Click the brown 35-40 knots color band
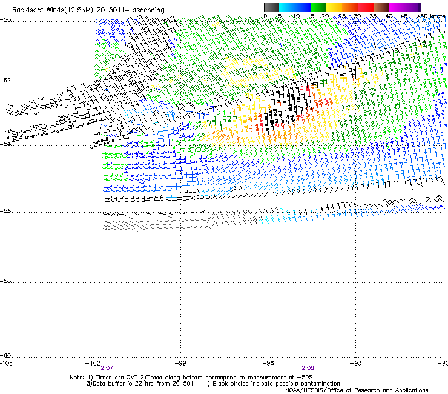The width and height of the screenshot is (448, 394). (x=381, y=7)
